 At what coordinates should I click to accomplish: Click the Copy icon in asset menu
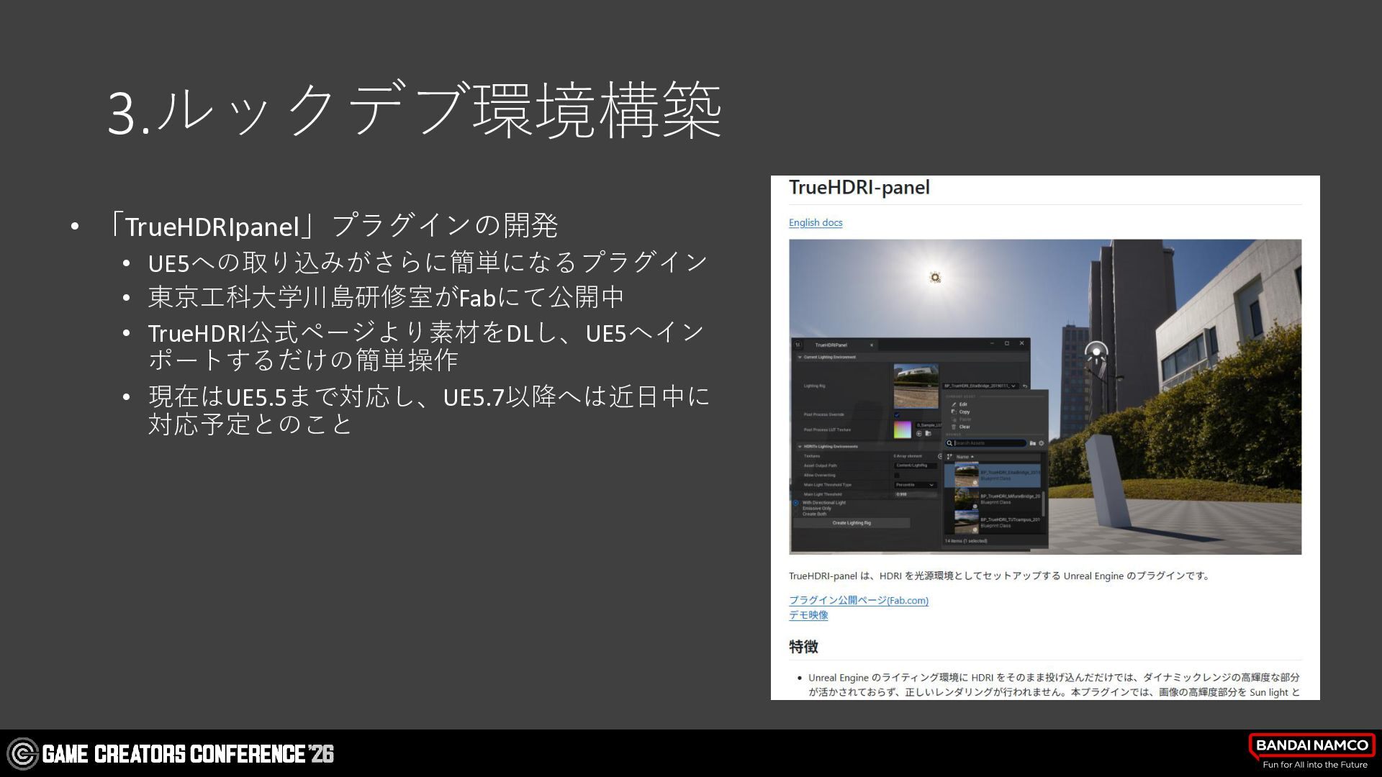tap(954, 412)
